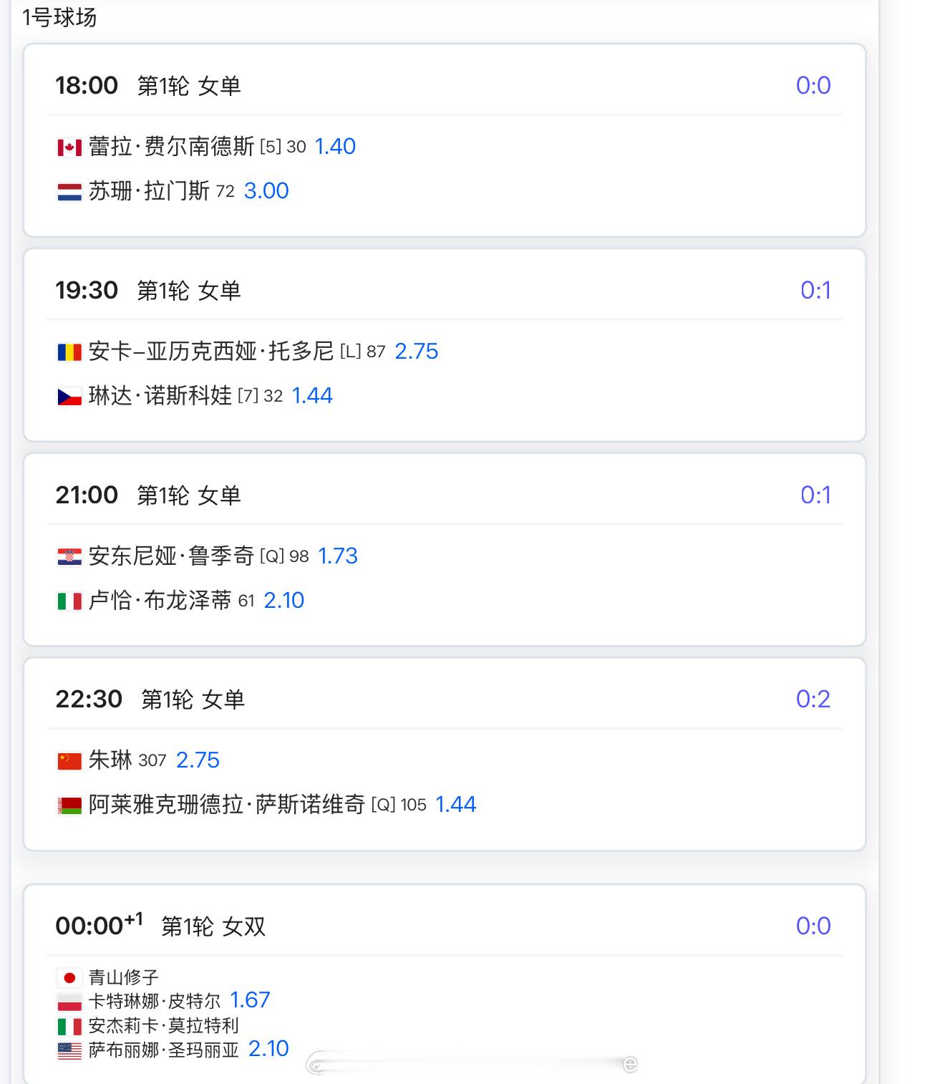
Task: Open the 00:00 第1轮 女双 match header
Action: pos(160,925)
